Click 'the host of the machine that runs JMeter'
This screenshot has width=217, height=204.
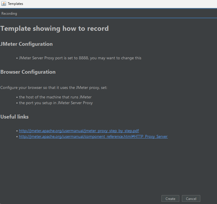click(55, 97)
